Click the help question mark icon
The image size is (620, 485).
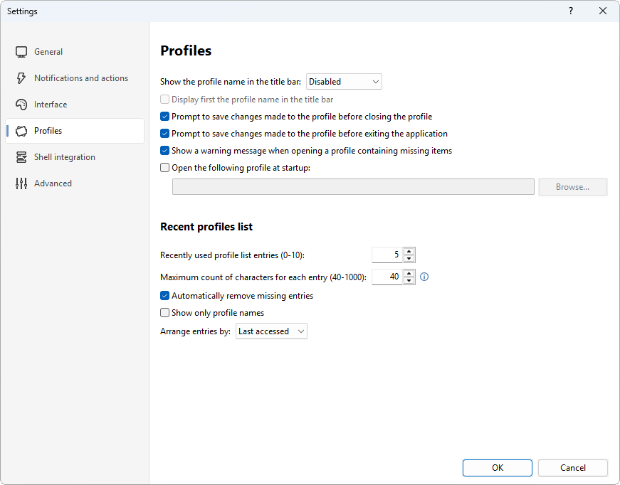571,11
